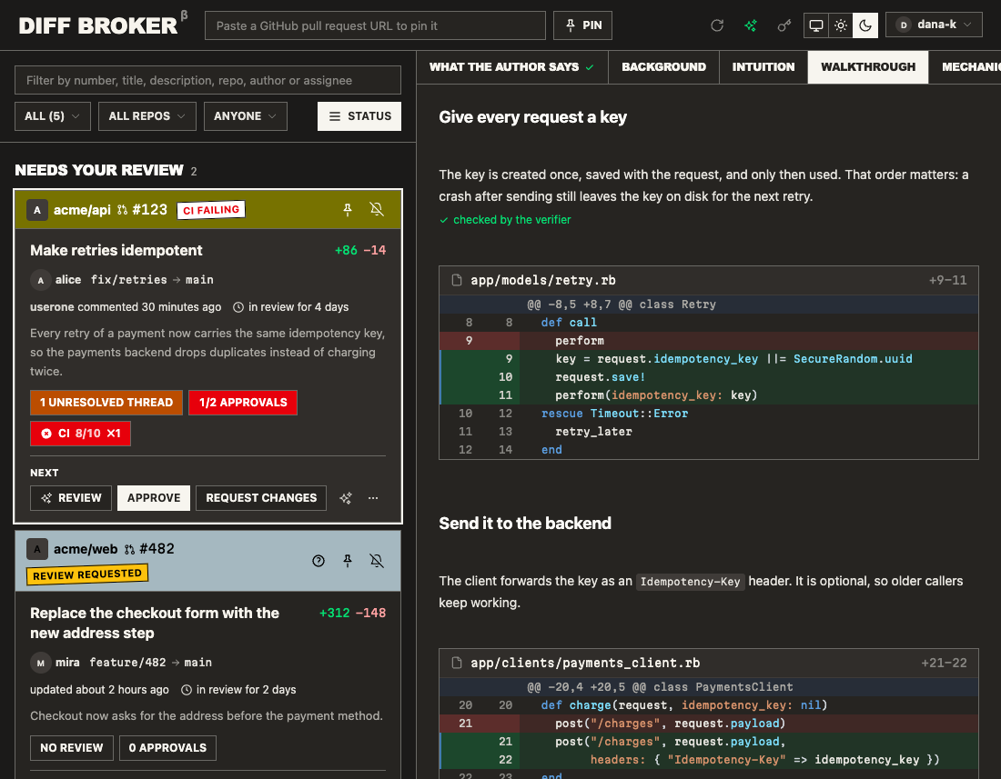Click the NO REVIEW badge on #482
This screenshot has height=779, width=1001.
coord(72,748)
